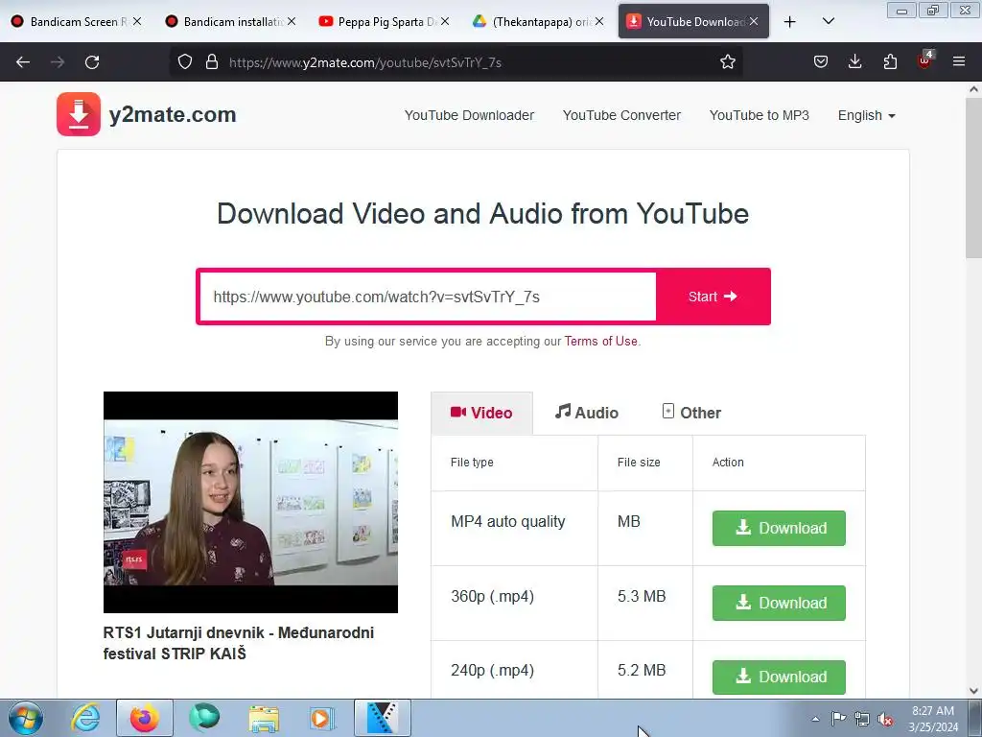The image size is (982, 737).
Task: Click the uBlock extension icon with badge
Action: coord(925,60)
